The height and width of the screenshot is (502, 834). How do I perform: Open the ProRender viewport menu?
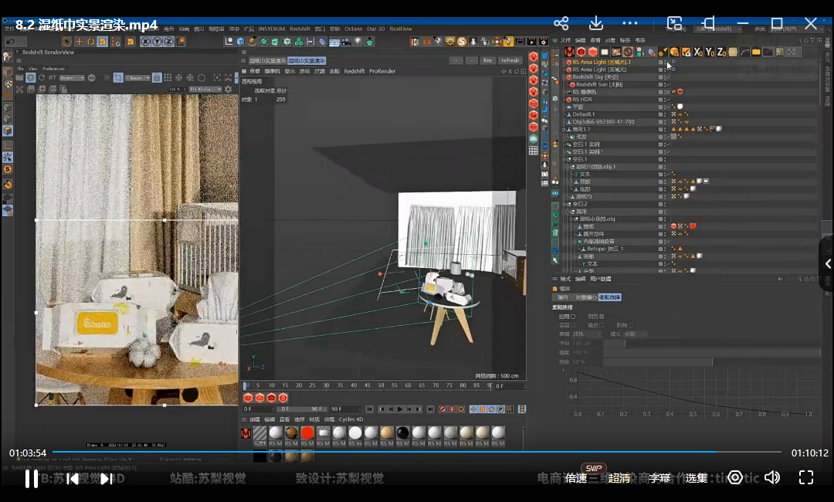tap(382, 71)
